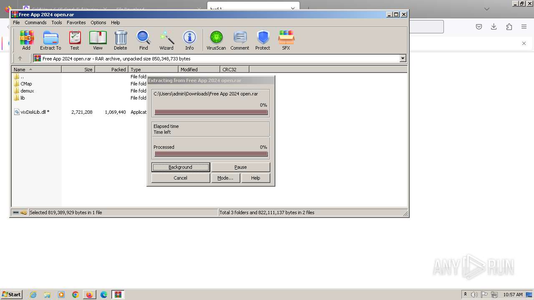This screenshot has width=534, height=300.
Task: Open the Extract To tool
Action: 50,40
